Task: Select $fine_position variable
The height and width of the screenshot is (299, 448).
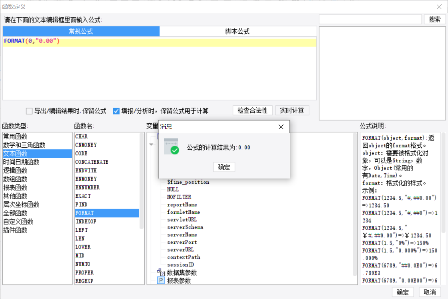Action: tap(188, 182)
